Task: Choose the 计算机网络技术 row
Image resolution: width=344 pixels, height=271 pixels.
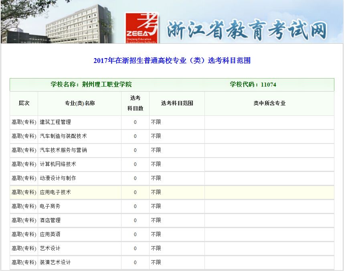Action: click(58, 164)
